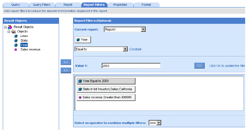This screenshot has height=130, width=247.
Task: Collapse the Result Objects root node
Action: click(x=5, y=27)
